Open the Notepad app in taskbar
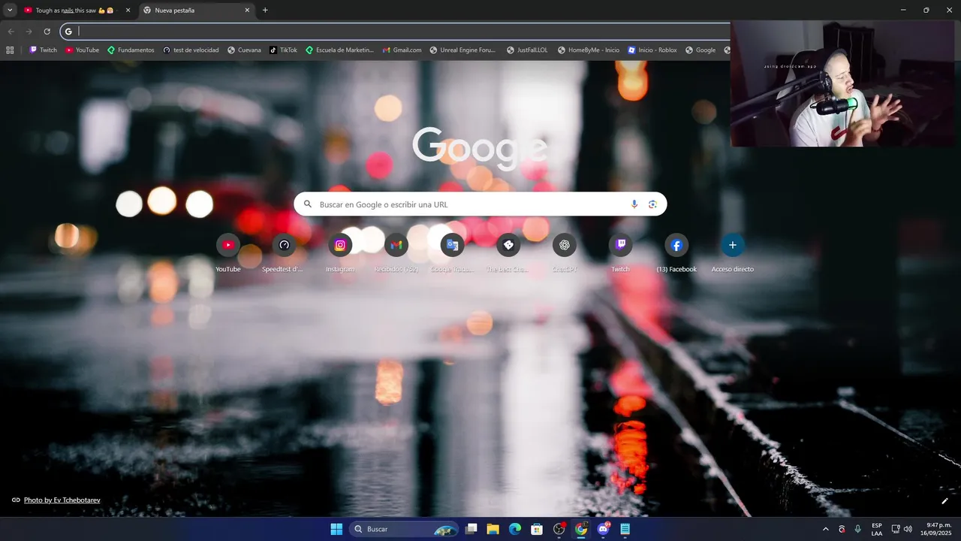Viewport: 961px width, 541px height. click(625, 529)
